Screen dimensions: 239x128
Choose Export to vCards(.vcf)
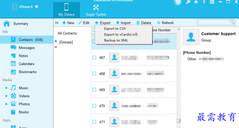click(121, 35)
